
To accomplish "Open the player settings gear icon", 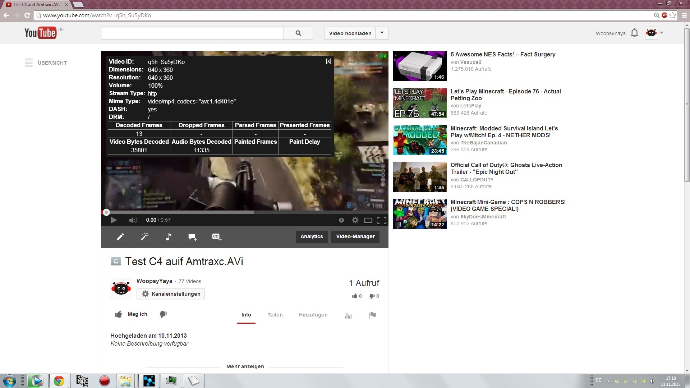I will pyautogui.click(x=355, y=220).
